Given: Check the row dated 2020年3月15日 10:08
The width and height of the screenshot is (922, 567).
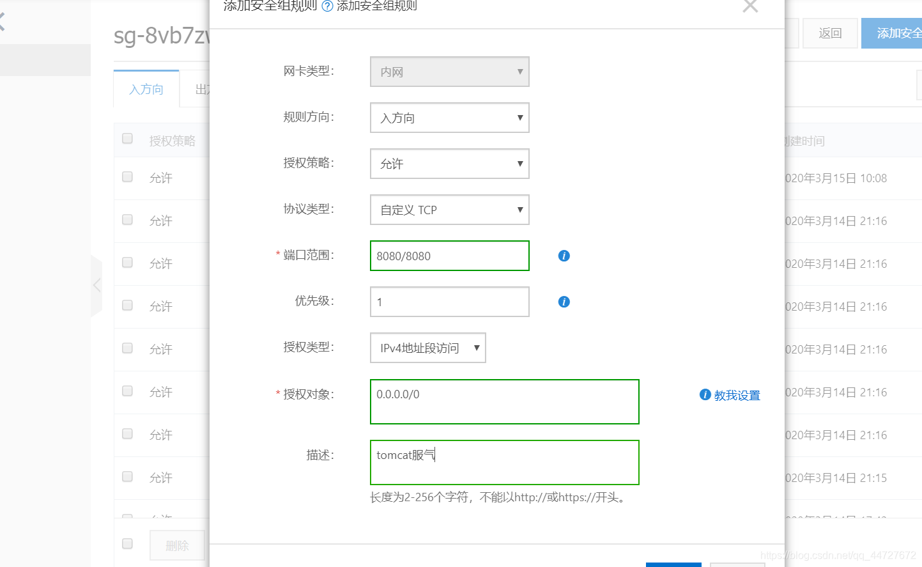Looking at the screenshot, I should (127, 176).
